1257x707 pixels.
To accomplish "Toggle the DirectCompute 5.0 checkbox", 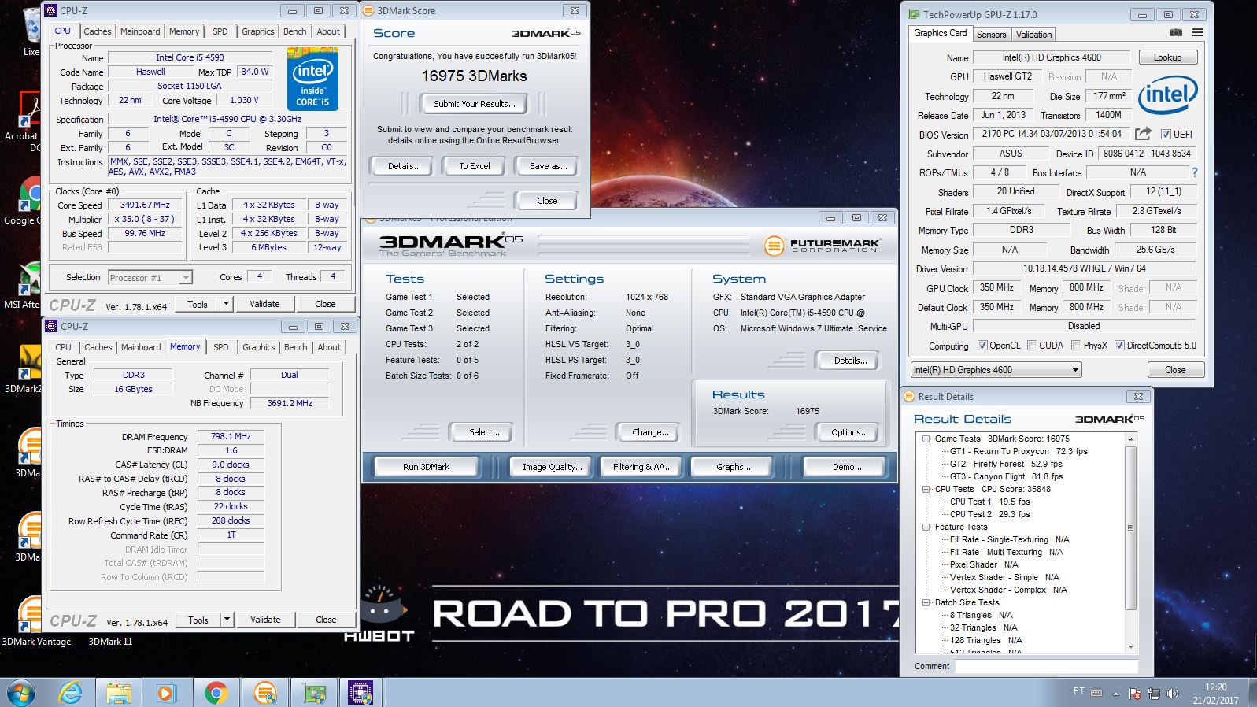I will [x=1119, y=346].
